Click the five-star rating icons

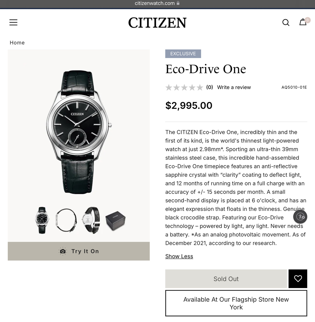pos(184,88)
